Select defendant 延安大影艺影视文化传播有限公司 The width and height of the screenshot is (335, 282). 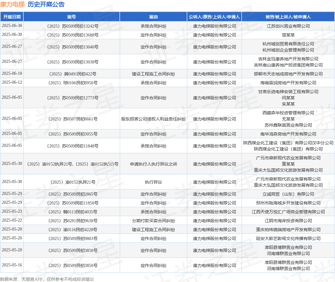point(288,238)
